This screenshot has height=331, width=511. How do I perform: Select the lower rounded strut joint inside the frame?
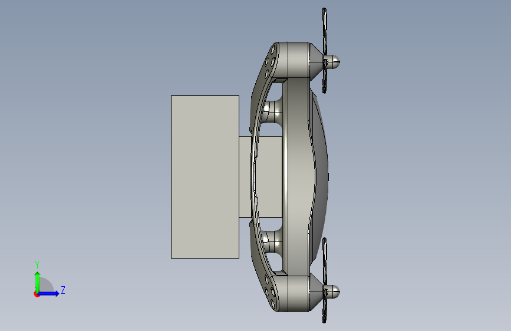[272, 242]
